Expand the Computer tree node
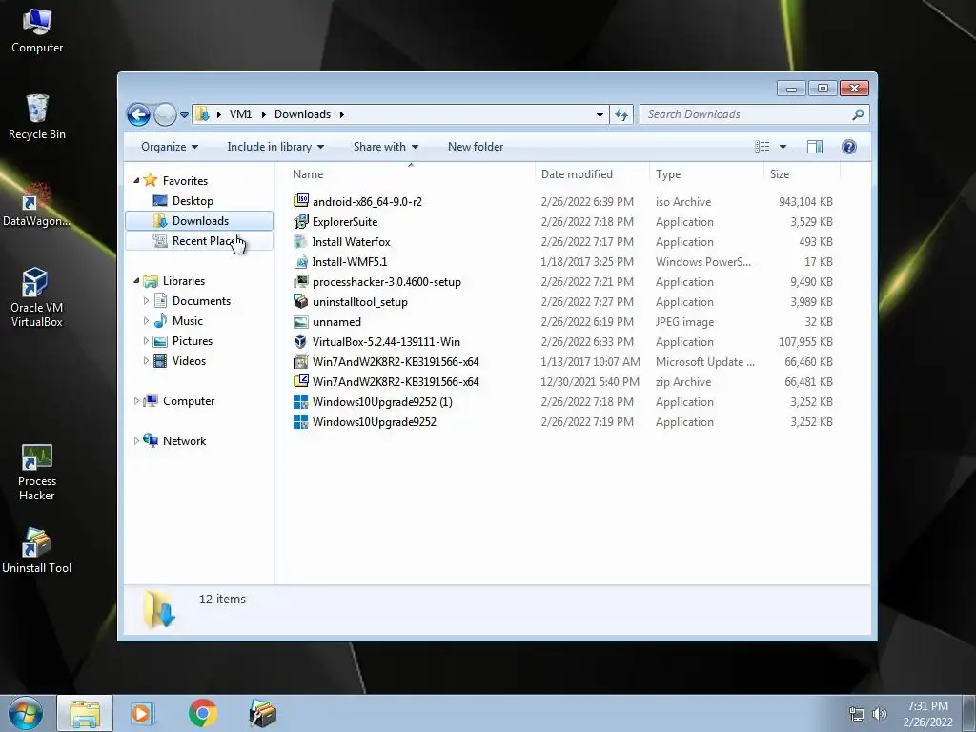The image size is (976, 732). (x=137, y=401)
